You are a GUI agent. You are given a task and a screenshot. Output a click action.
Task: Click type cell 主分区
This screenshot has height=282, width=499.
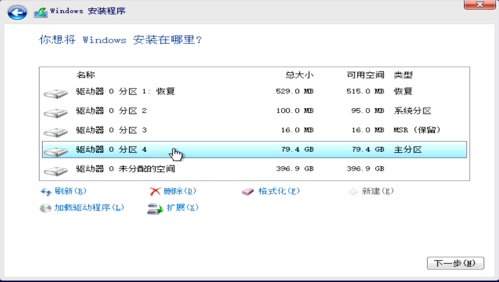[408, 150]
